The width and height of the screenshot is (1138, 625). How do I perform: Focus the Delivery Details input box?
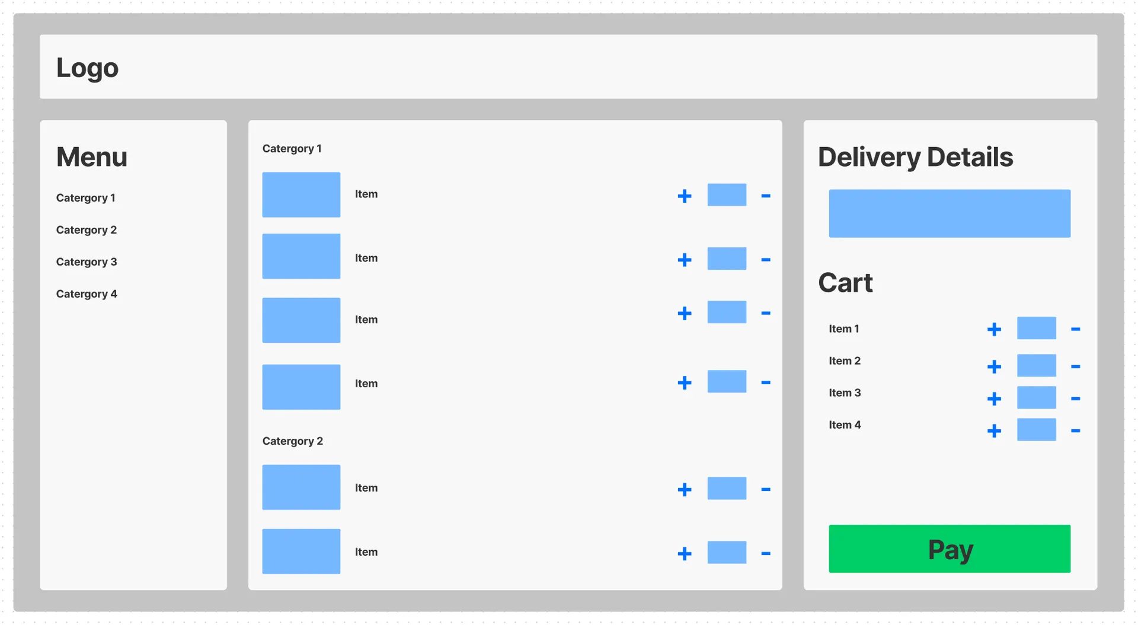coord(950,213)
